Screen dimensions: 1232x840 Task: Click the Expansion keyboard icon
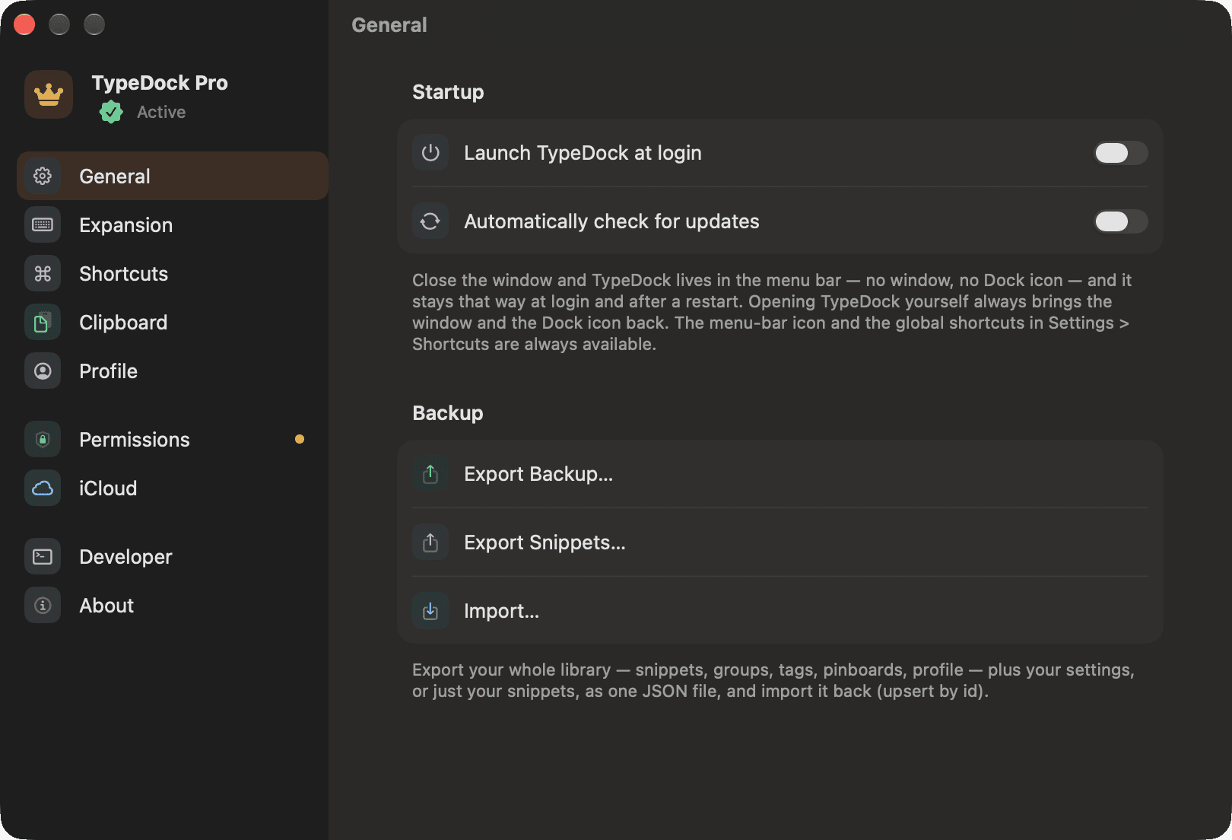click(x=43, y=224)
